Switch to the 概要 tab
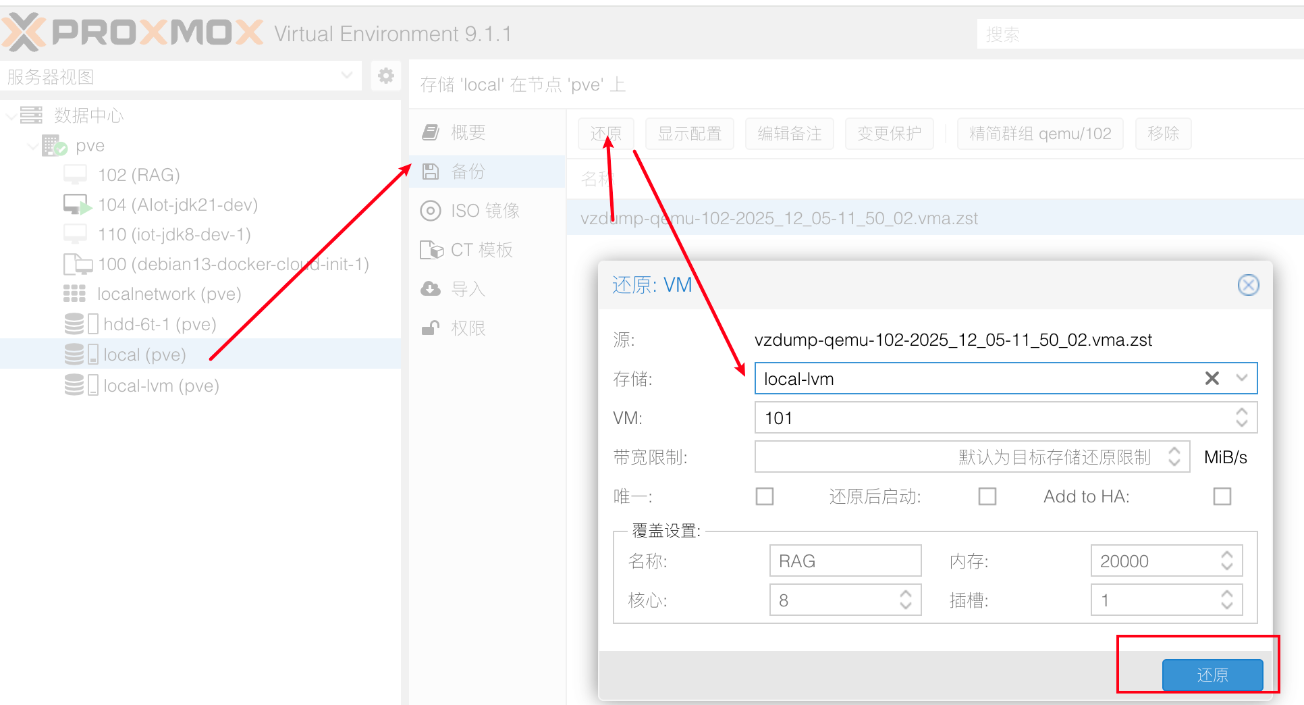The width and height of the screenshot is (1304, 705). tap(467, 132)
